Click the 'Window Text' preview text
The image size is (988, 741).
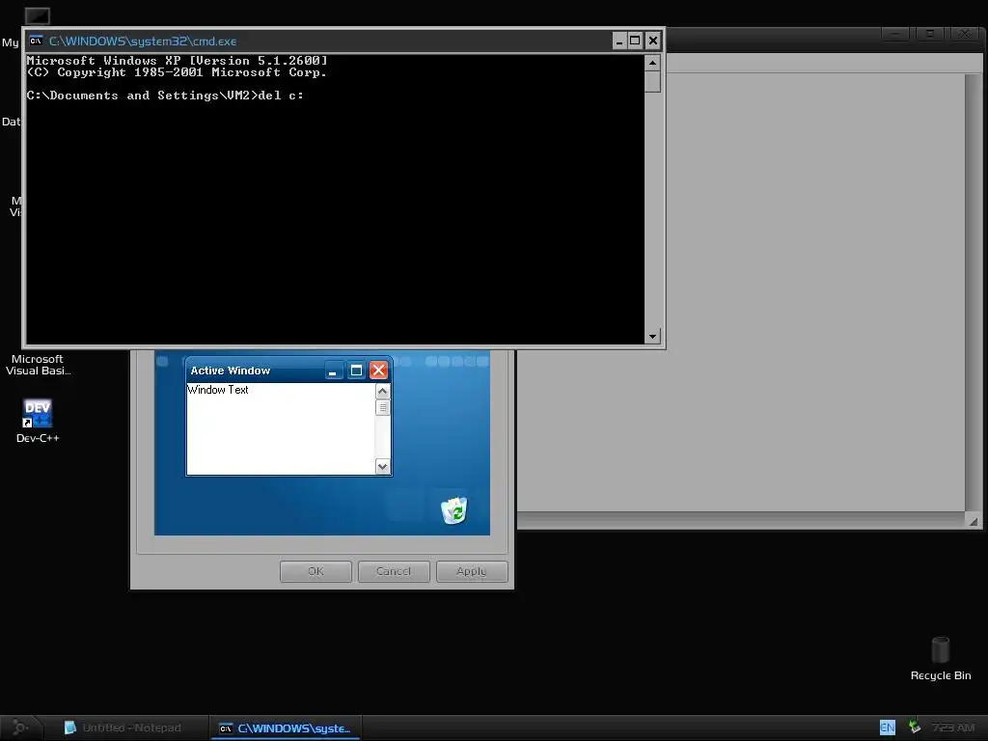tap(218, 390)
